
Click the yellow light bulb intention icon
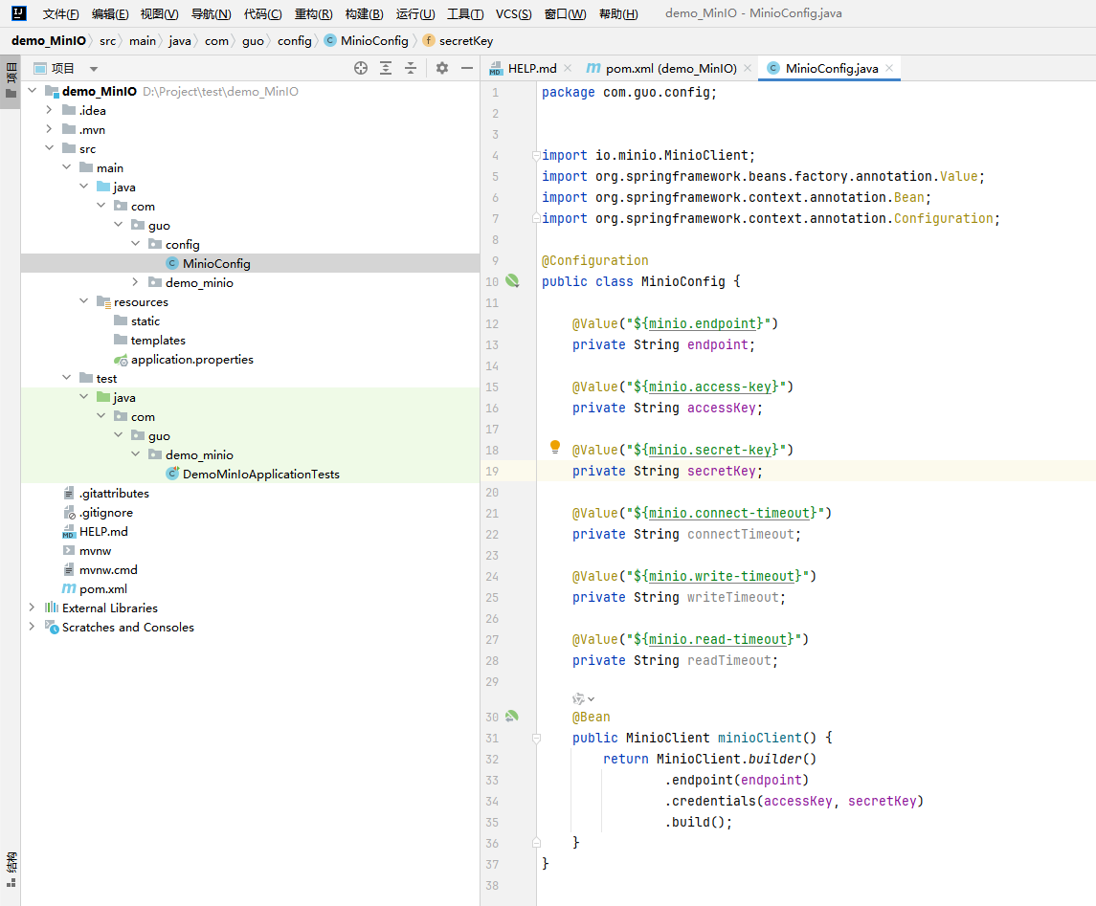pos(555,447)
